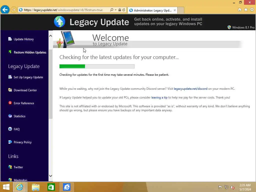Open browser Tools gear icon
This screenshot has height=192, width=256.
point(252,10)
